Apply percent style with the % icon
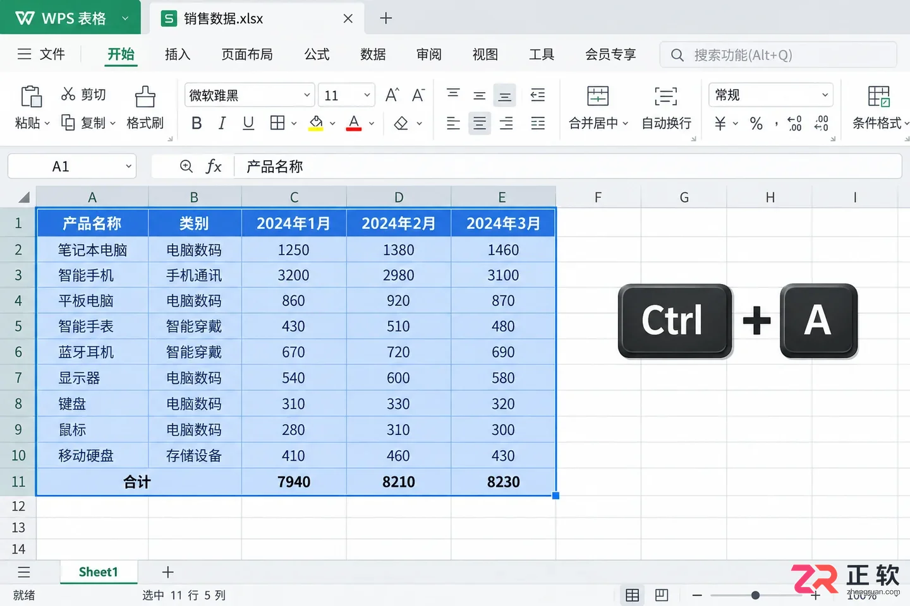The height and width of the screenshot is (606, 910). (x=756, y=123)
